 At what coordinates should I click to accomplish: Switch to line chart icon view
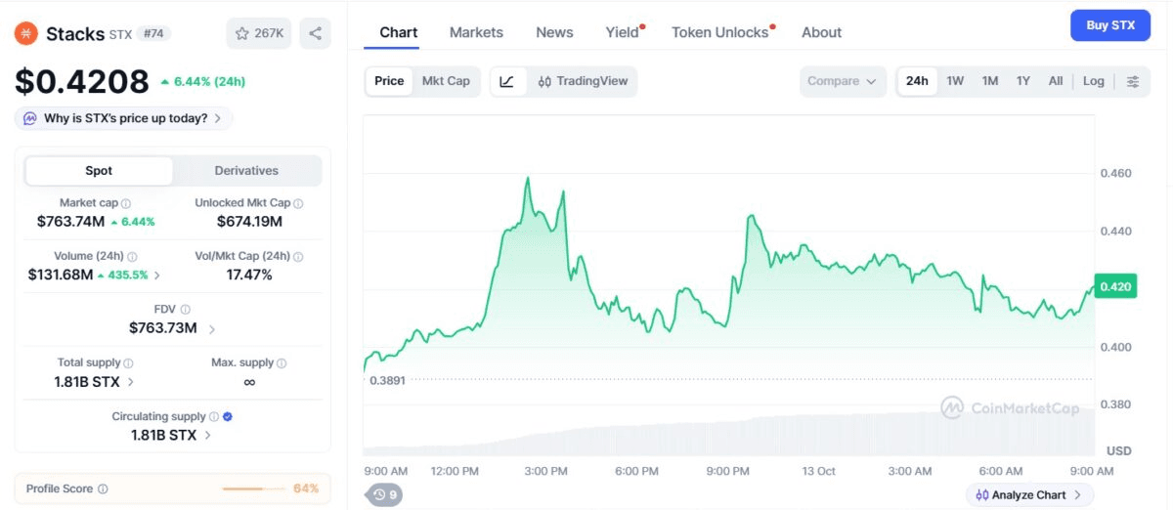click(506, 81)
